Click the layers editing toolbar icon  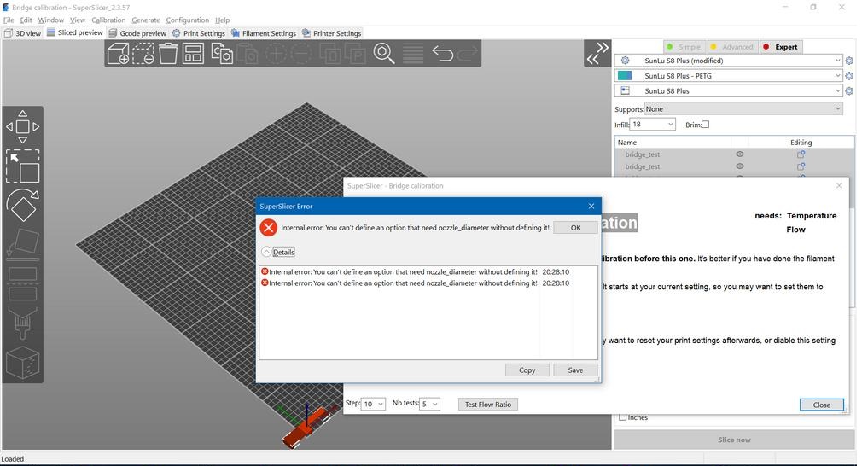coord(413,54)
